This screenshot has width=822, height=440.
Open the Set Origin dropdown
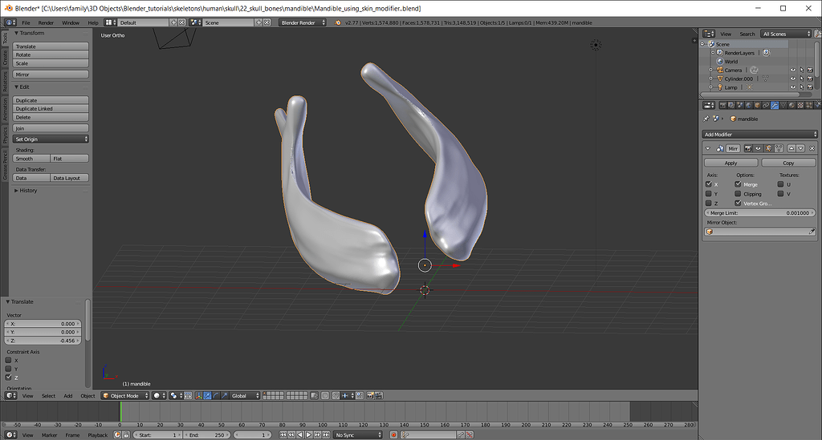coord(51,139)
